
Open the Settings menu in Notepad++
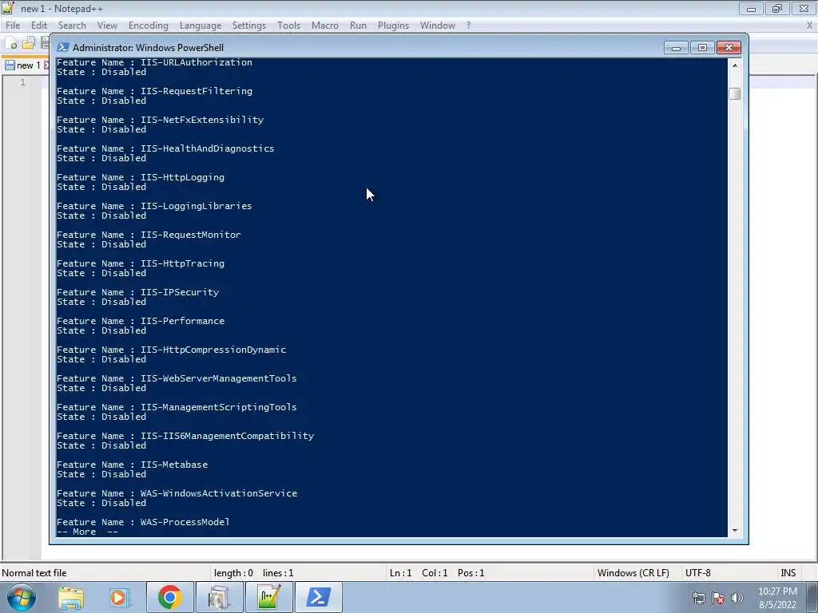tap(249, 25)
